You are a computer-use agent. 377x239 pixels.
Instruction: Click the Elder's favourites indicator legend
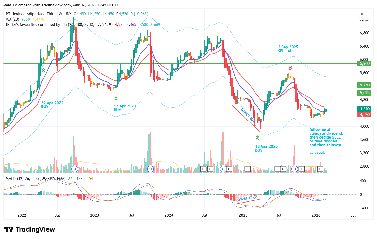click(59, 25)
